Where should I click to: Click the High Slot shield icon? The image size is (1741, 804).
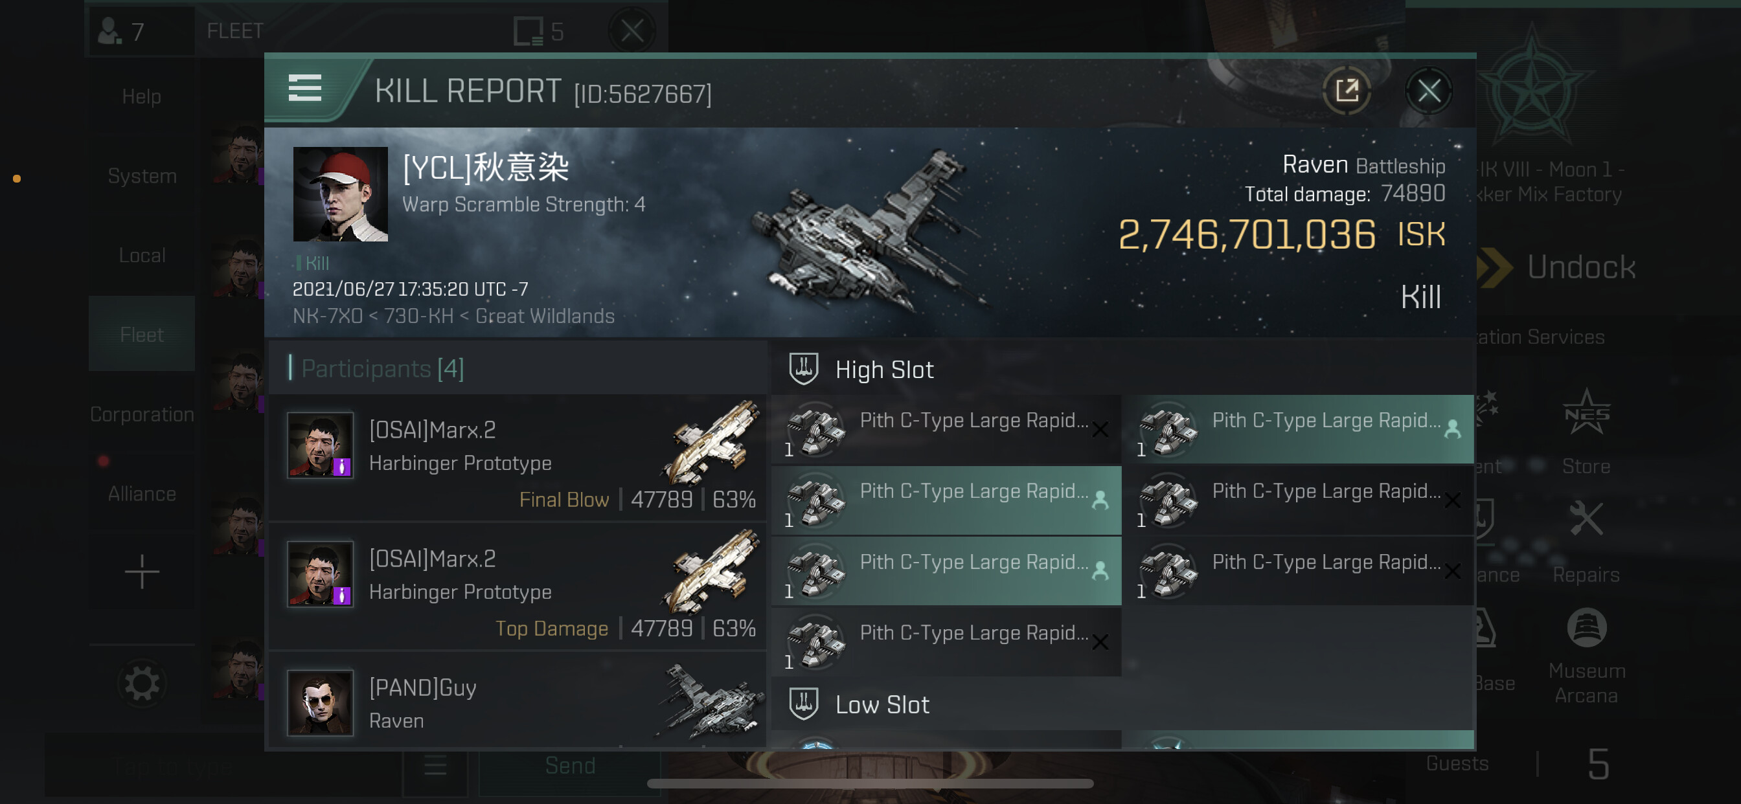pos(804,369)
